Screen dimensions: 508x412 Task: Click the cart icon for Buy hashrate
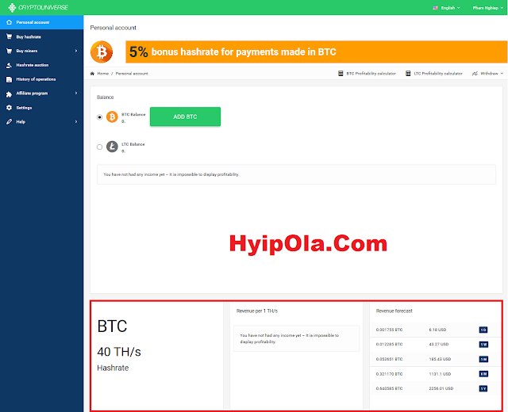[9, 36]
